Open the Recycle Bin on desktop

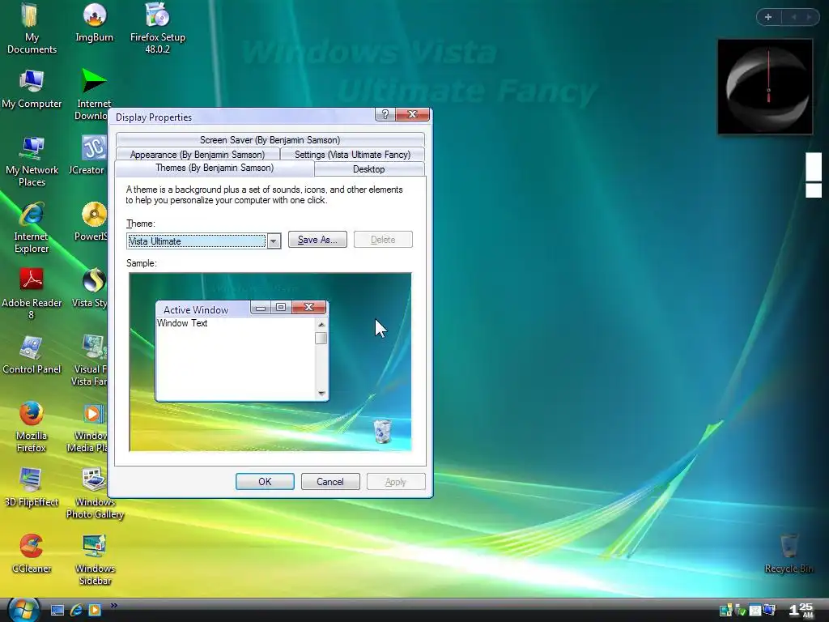point(789,554)
